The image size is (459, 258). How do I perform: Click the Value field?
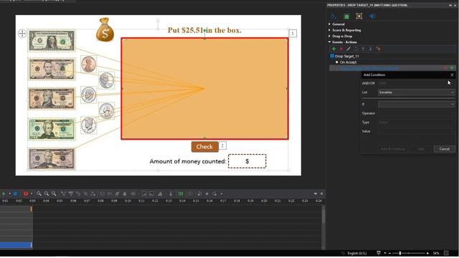point(416,131)
